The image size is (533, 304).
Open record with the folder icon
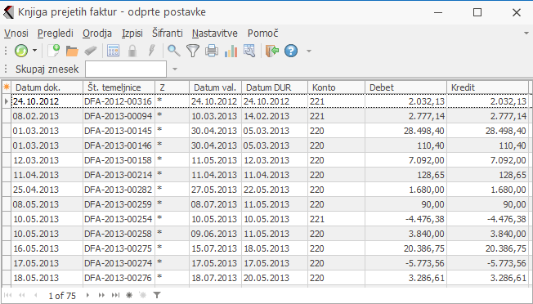(72, 51)
